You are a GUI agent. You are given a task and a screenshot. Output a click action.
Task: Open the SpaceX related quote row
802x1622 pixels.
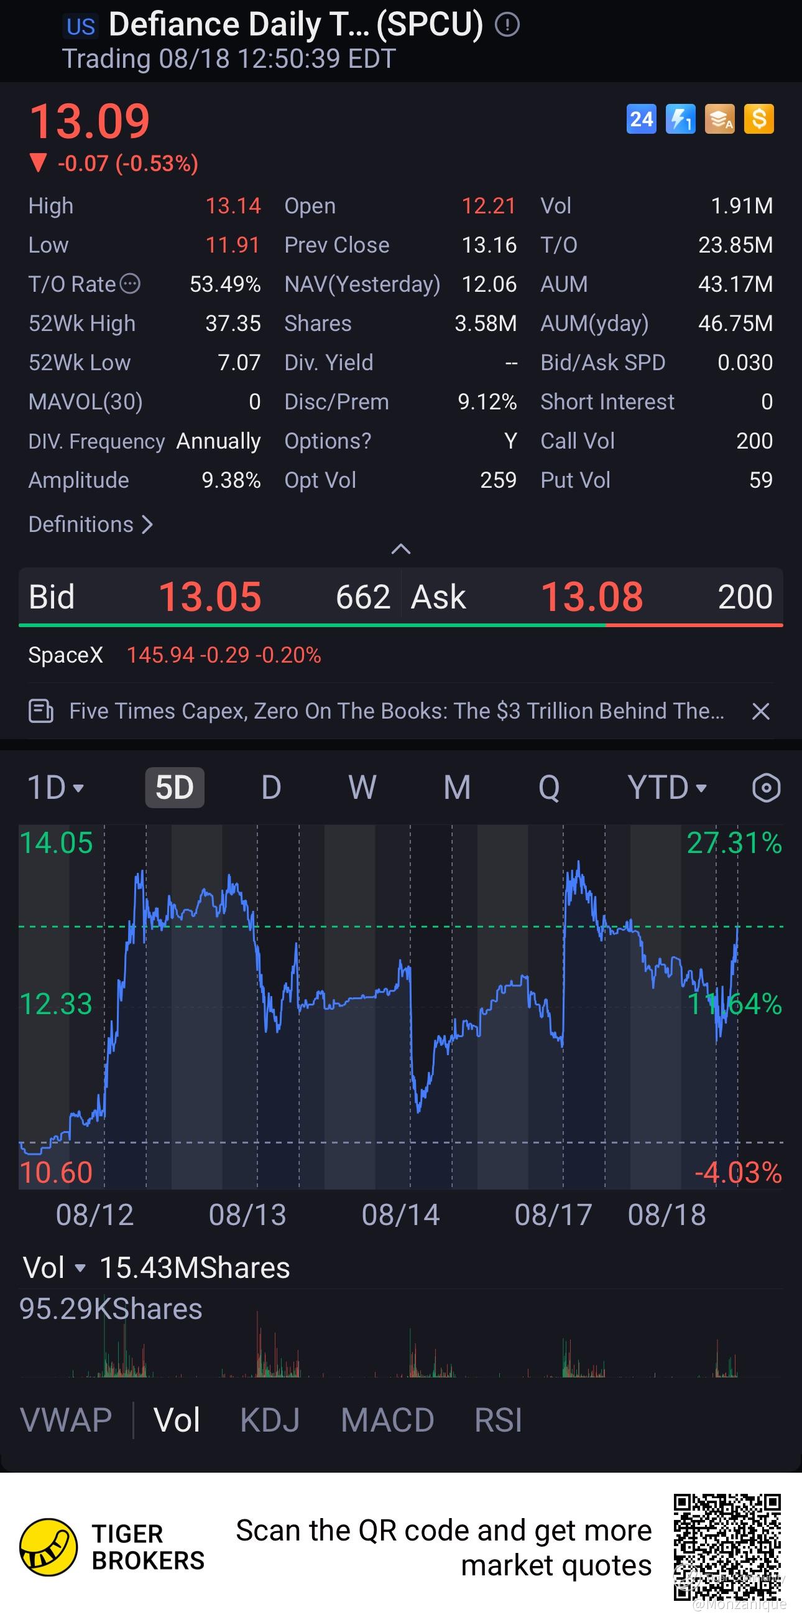tap(400, 655)
